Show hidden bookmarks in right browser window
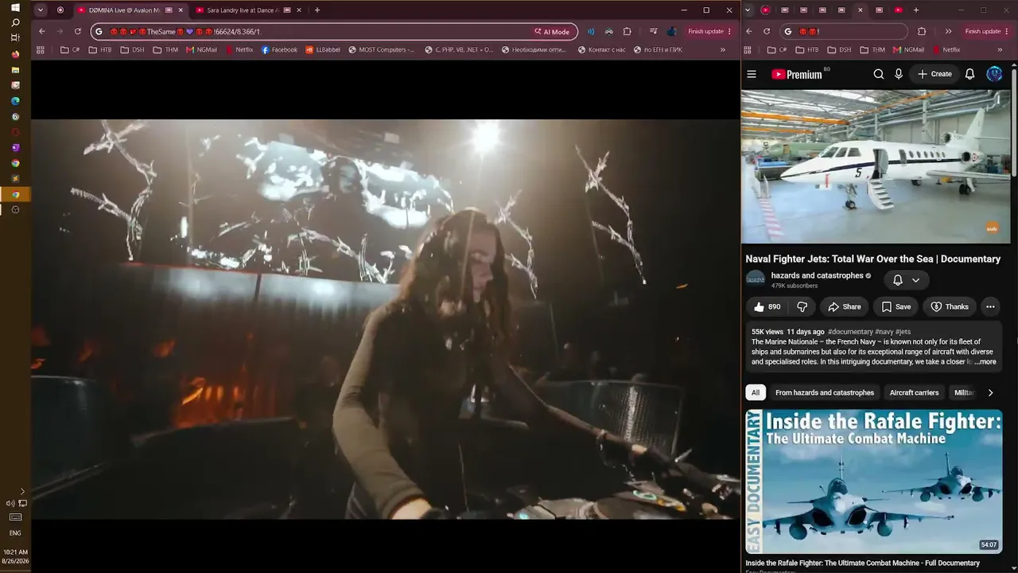1018x573 pixels. click(x=1000, y=49)
